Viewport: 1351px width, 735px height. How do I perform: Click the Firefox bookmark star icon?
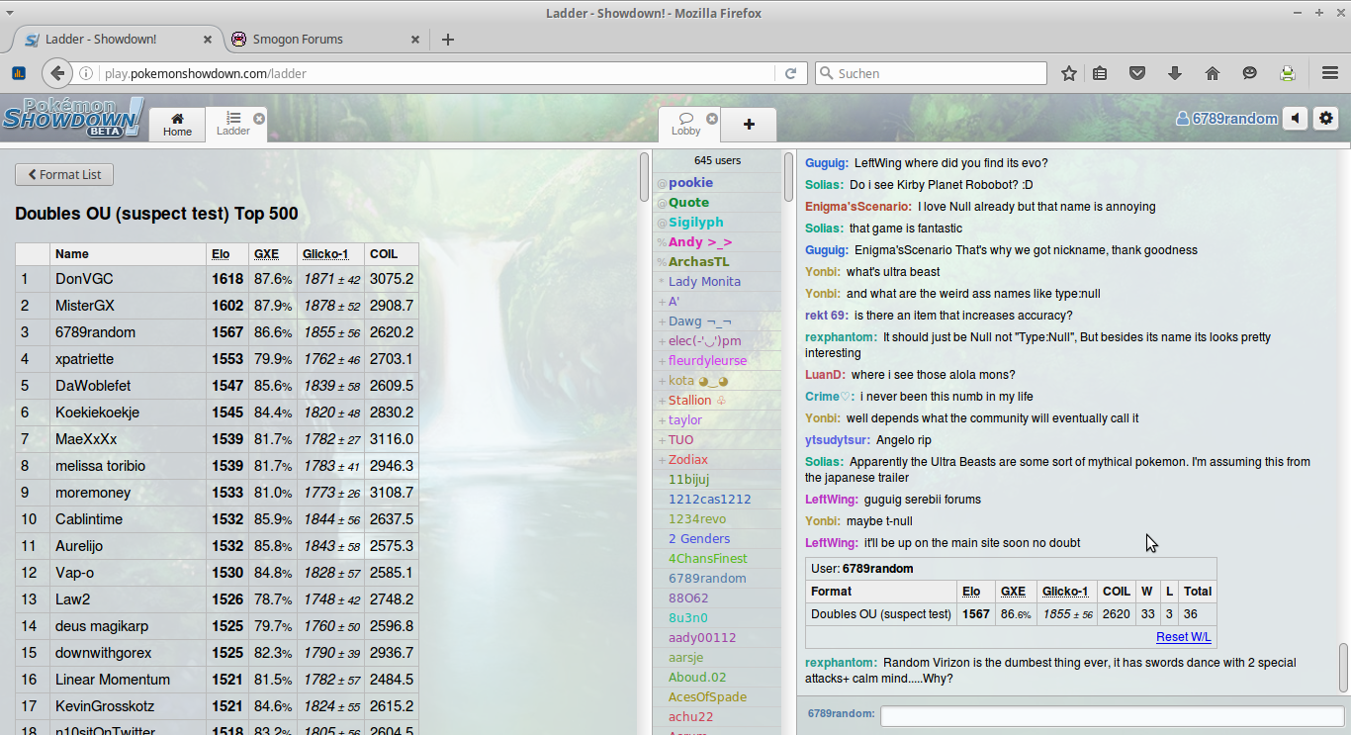point(1069,73)
